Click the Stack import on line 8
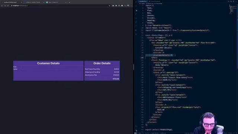238x134 pixels. tap(150, 23)
